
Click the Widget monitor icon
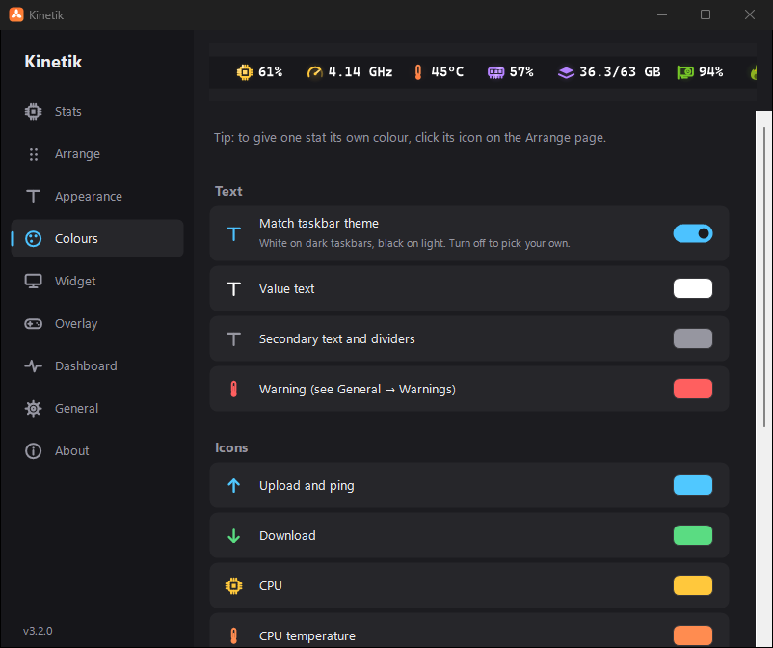[x=33, y=282]
